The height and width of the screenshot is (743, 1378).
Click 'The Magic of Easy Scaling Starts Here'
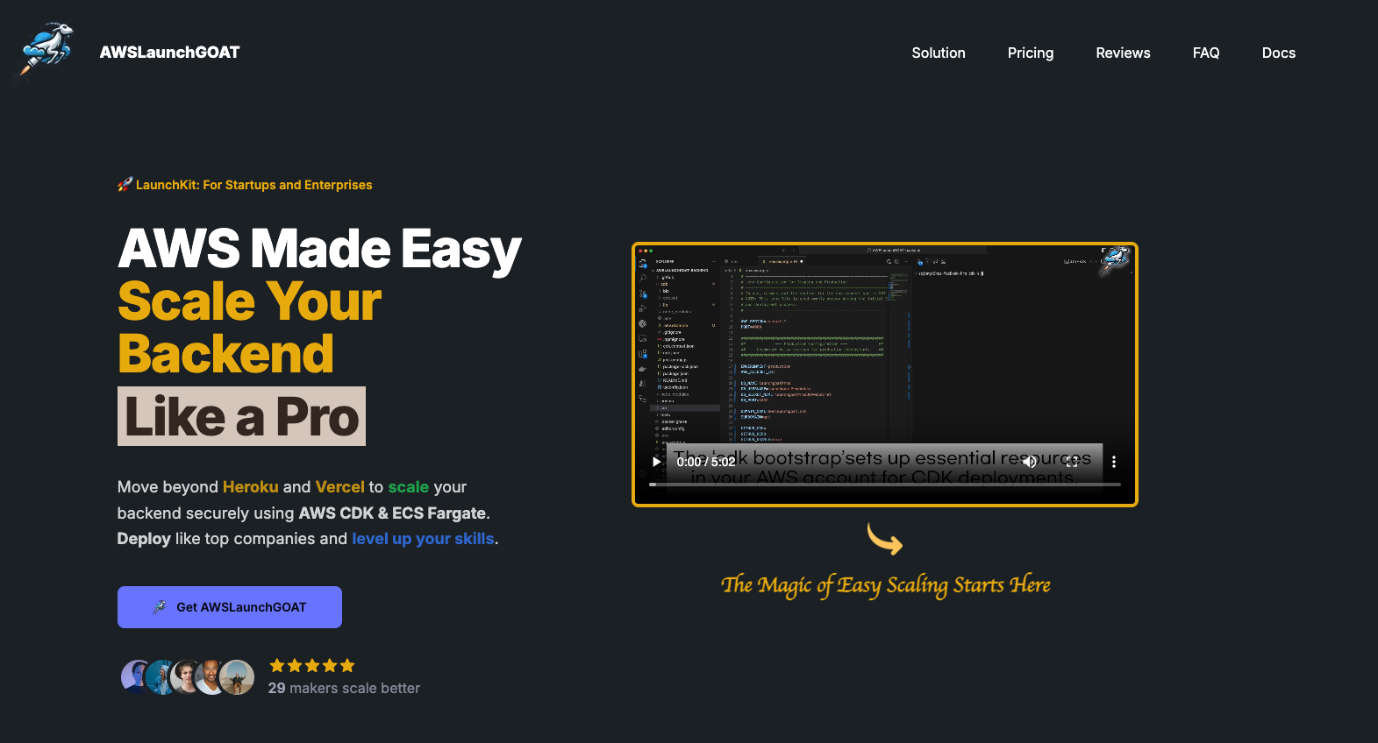[x=886, y=585]
